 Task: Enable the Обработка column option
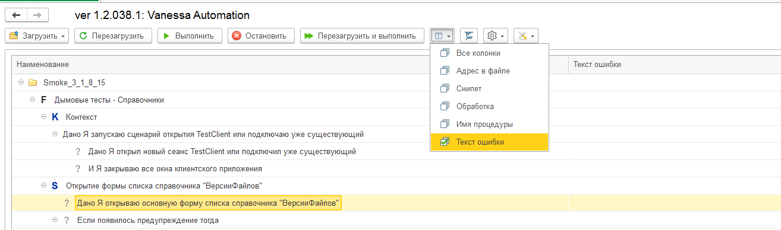click(489, 107)
